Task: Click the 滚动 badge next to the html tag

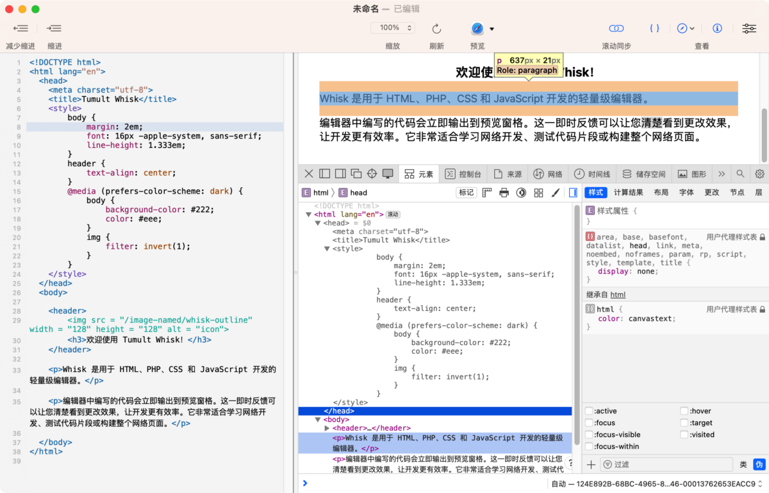Action: (x=393, y=215)
